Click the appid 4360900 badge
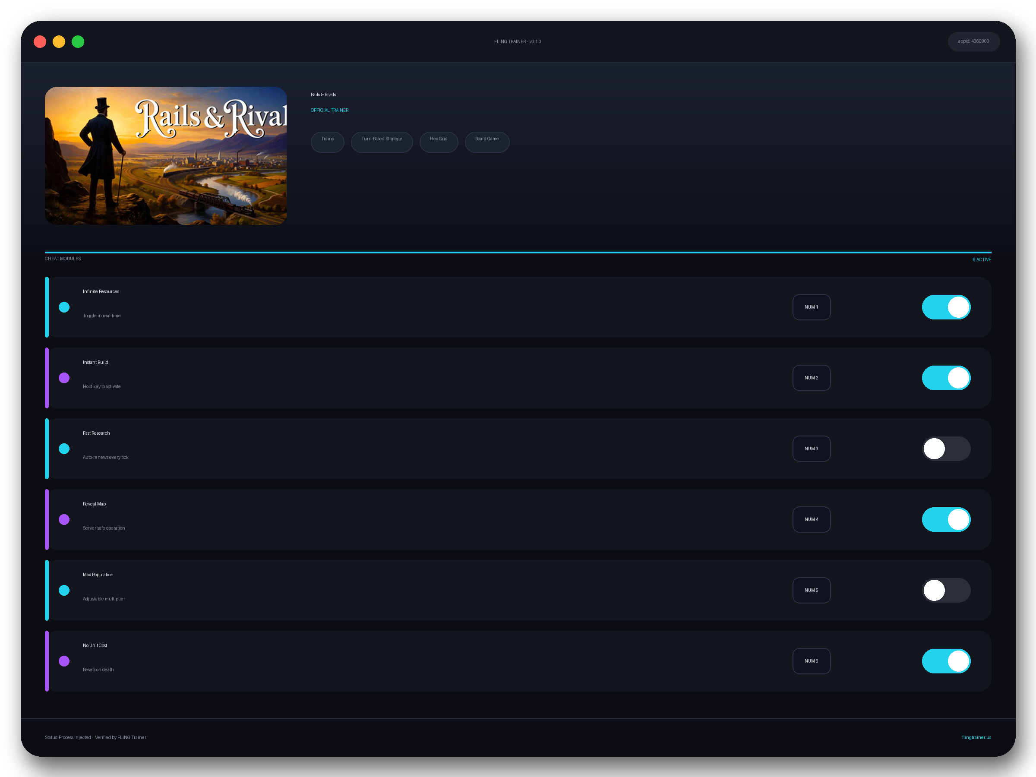This screenshot has width=1036, height=777. (974, 41)
